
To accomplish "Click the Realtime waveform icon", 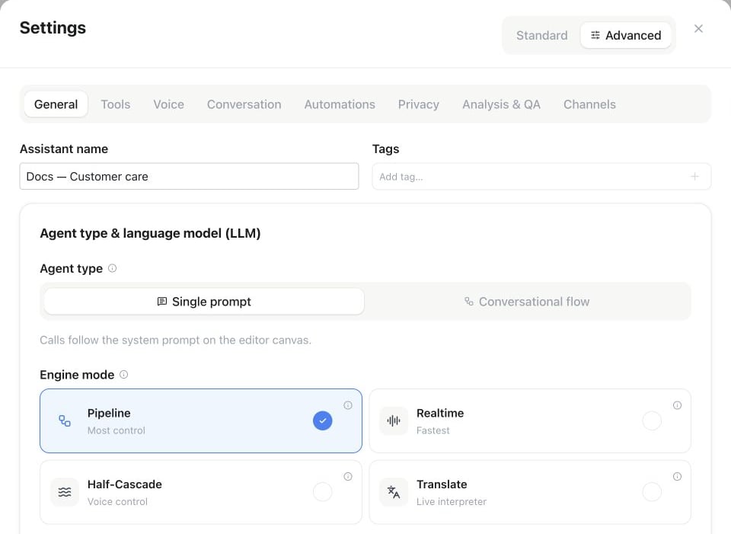I will 394,420.
